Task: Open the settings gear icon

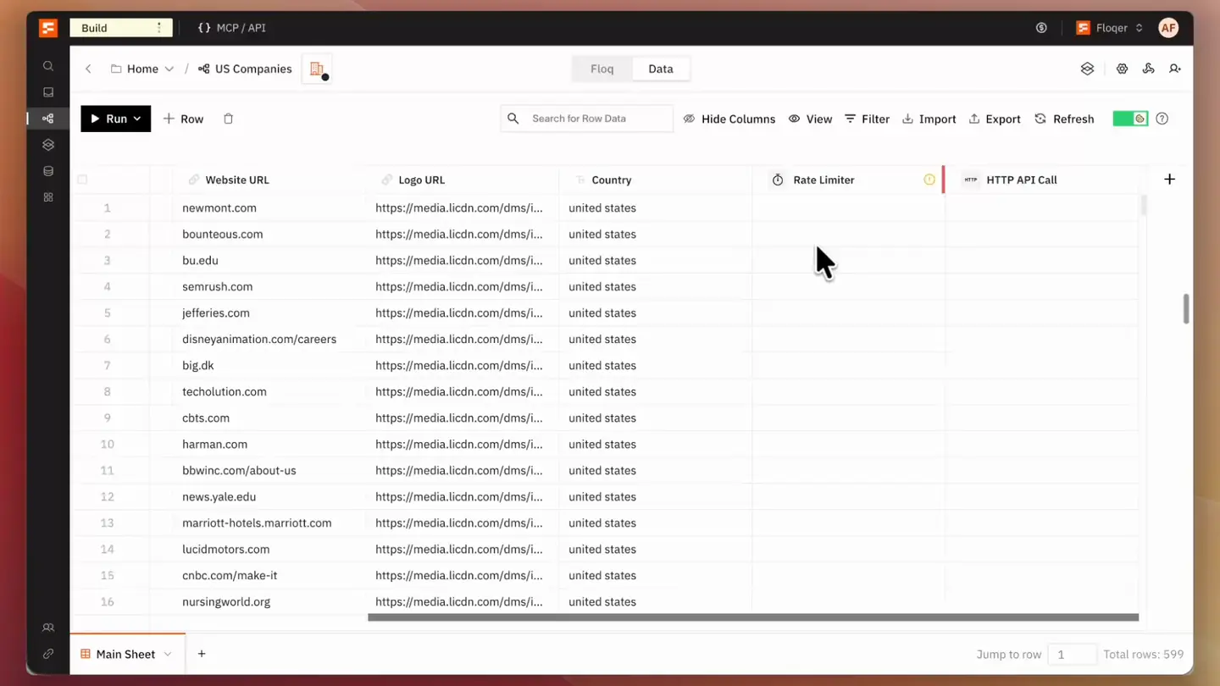Action: [1122, 69]
